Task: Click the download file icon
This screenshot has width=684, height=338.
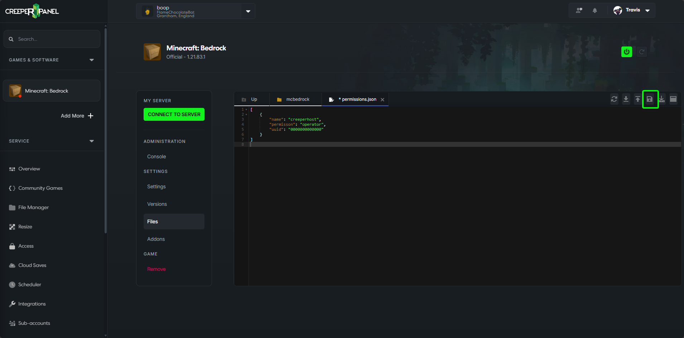Action: [626, 99]
